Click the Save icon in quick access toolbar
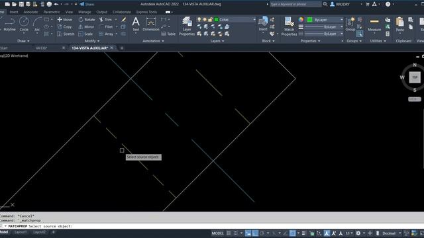 [21, 4]
